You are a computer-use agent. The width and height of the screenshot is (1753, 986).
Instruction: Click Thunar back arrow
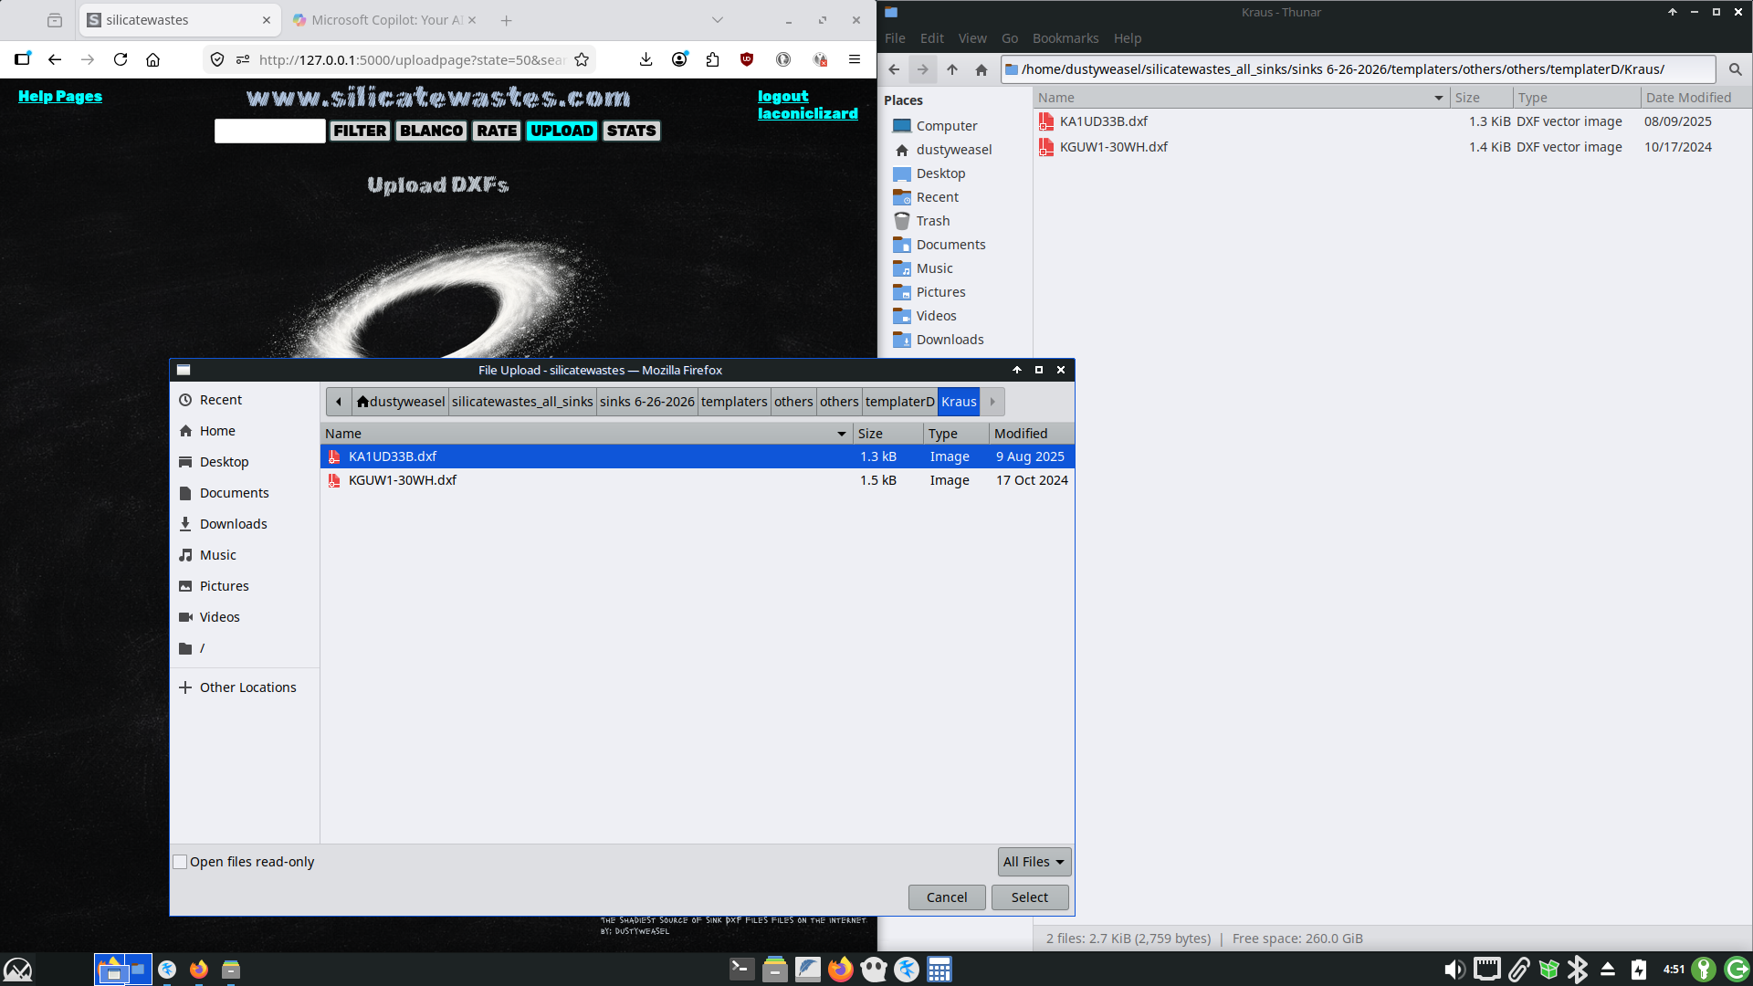(894, 69)
